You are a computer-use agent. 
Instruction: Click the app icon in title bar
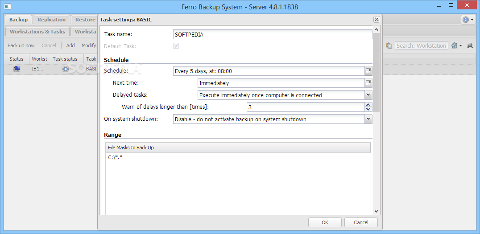(x=8, y=6)
